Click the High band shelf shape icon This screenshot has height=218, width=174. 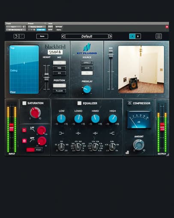click(x=112, y=133)
